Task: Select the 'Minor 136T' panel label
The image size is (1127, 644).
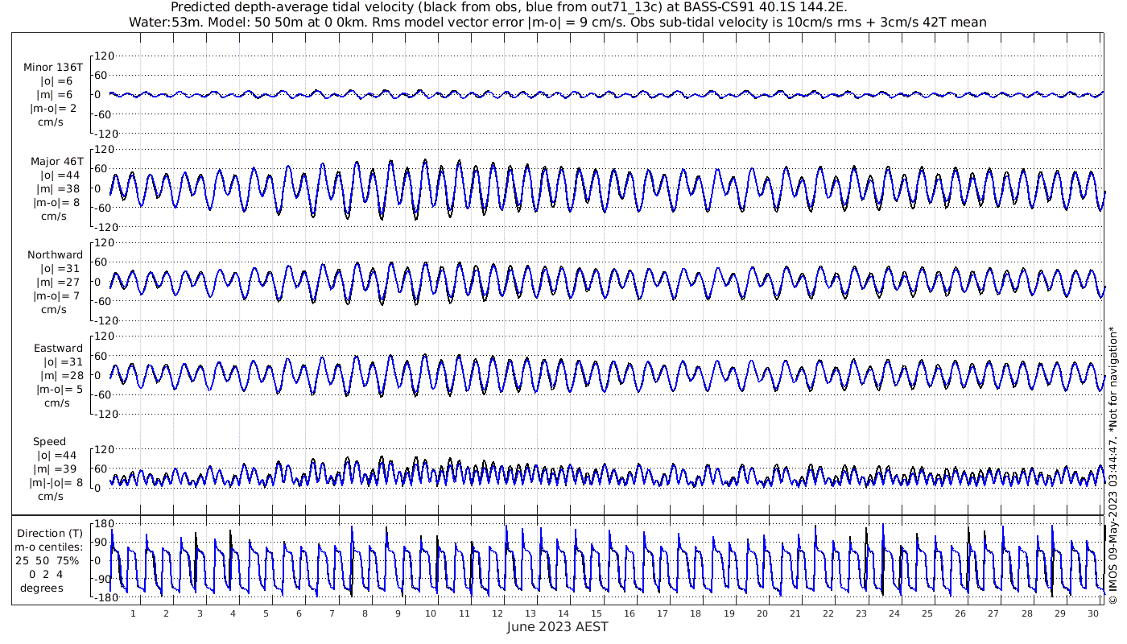Action: click(x=53, y=68)
